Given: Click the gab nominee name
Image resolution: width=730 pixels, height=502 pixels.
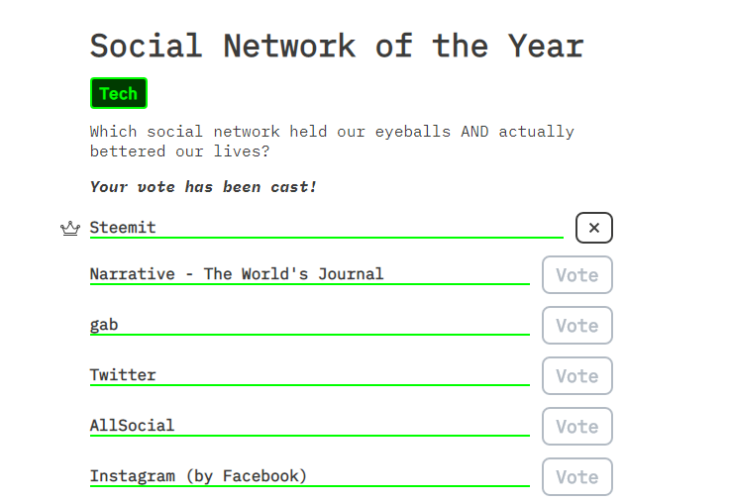Looking at the screenshot, I should coord(104,325).
